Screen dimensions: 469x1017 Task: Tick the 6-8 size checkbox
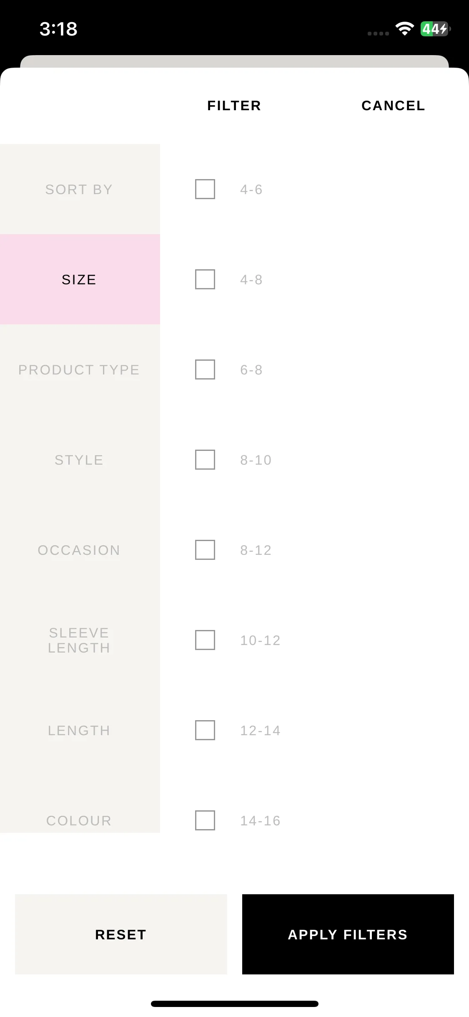click(x=205, y=369)
